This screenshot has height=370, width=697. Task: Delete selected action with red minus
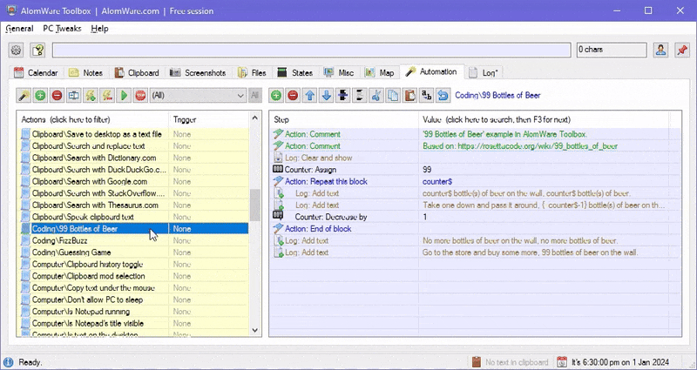(x=57, y=95)
